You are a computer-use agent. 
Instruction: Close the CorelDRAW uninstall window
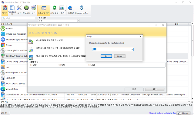tap(163, 25)
